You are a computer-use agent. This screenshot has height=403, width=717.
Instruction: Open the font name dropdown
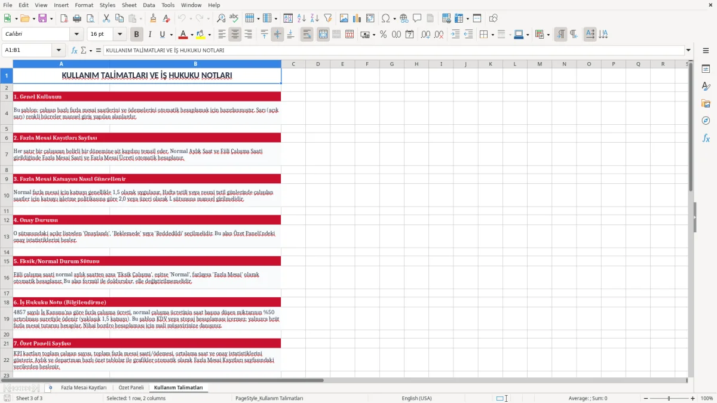(76, 35)
